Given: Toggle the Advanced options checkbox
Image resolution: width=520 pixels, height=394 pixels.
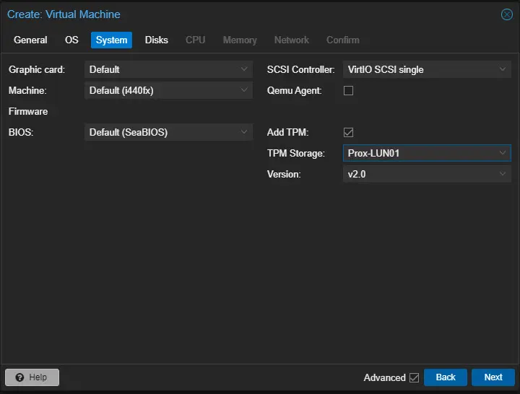Looking at the screenshot, I should tap(414, 377).
